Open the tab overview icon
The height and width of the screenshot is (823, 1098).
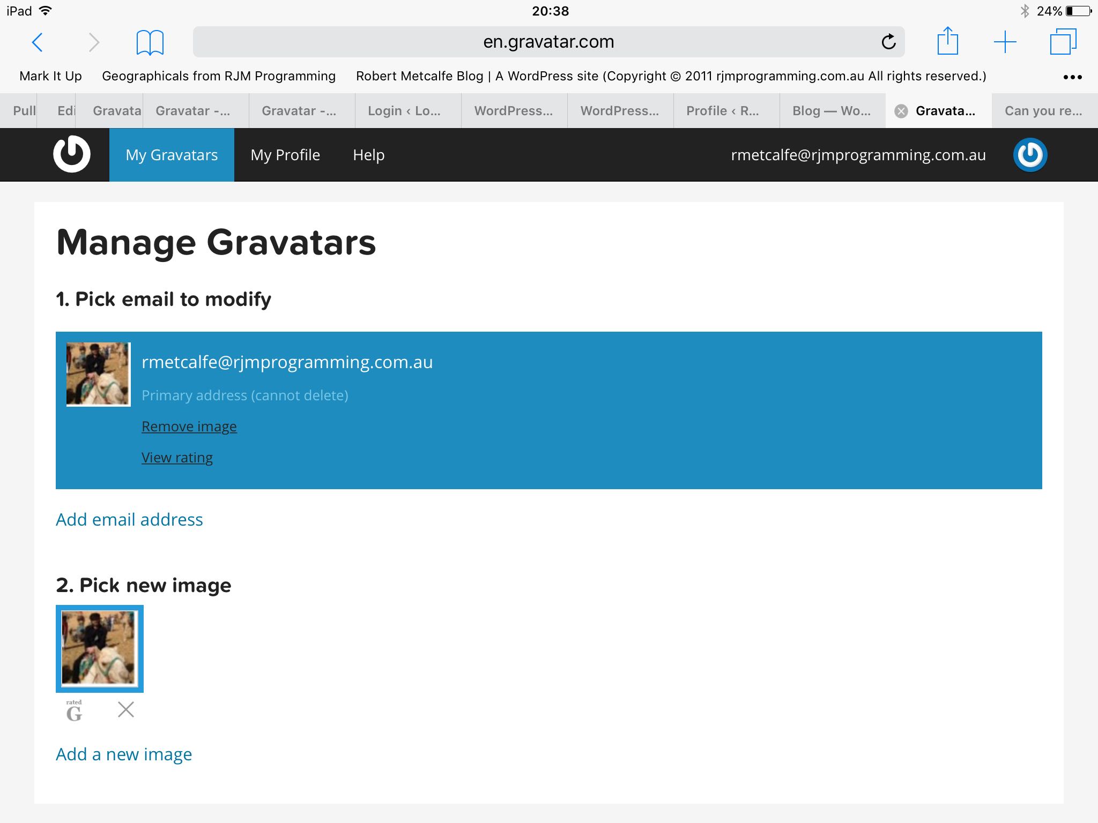click(1063, 42)
